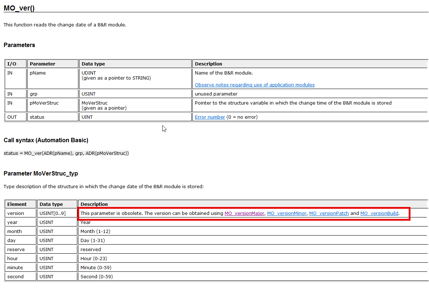Select the version element cell
The width and height of the screenshot is (429, 288).
point(21,213)
